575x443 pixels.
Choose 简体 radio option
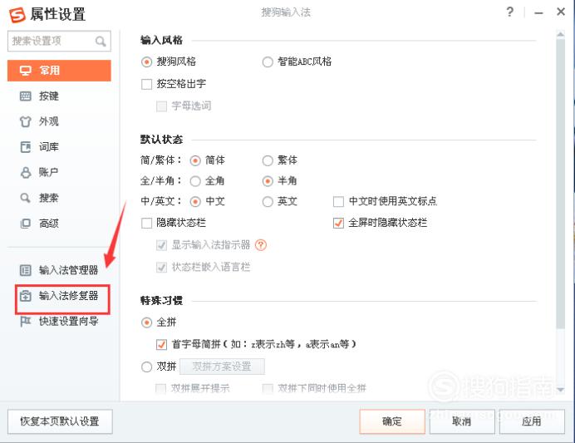(x=195, y=160)
